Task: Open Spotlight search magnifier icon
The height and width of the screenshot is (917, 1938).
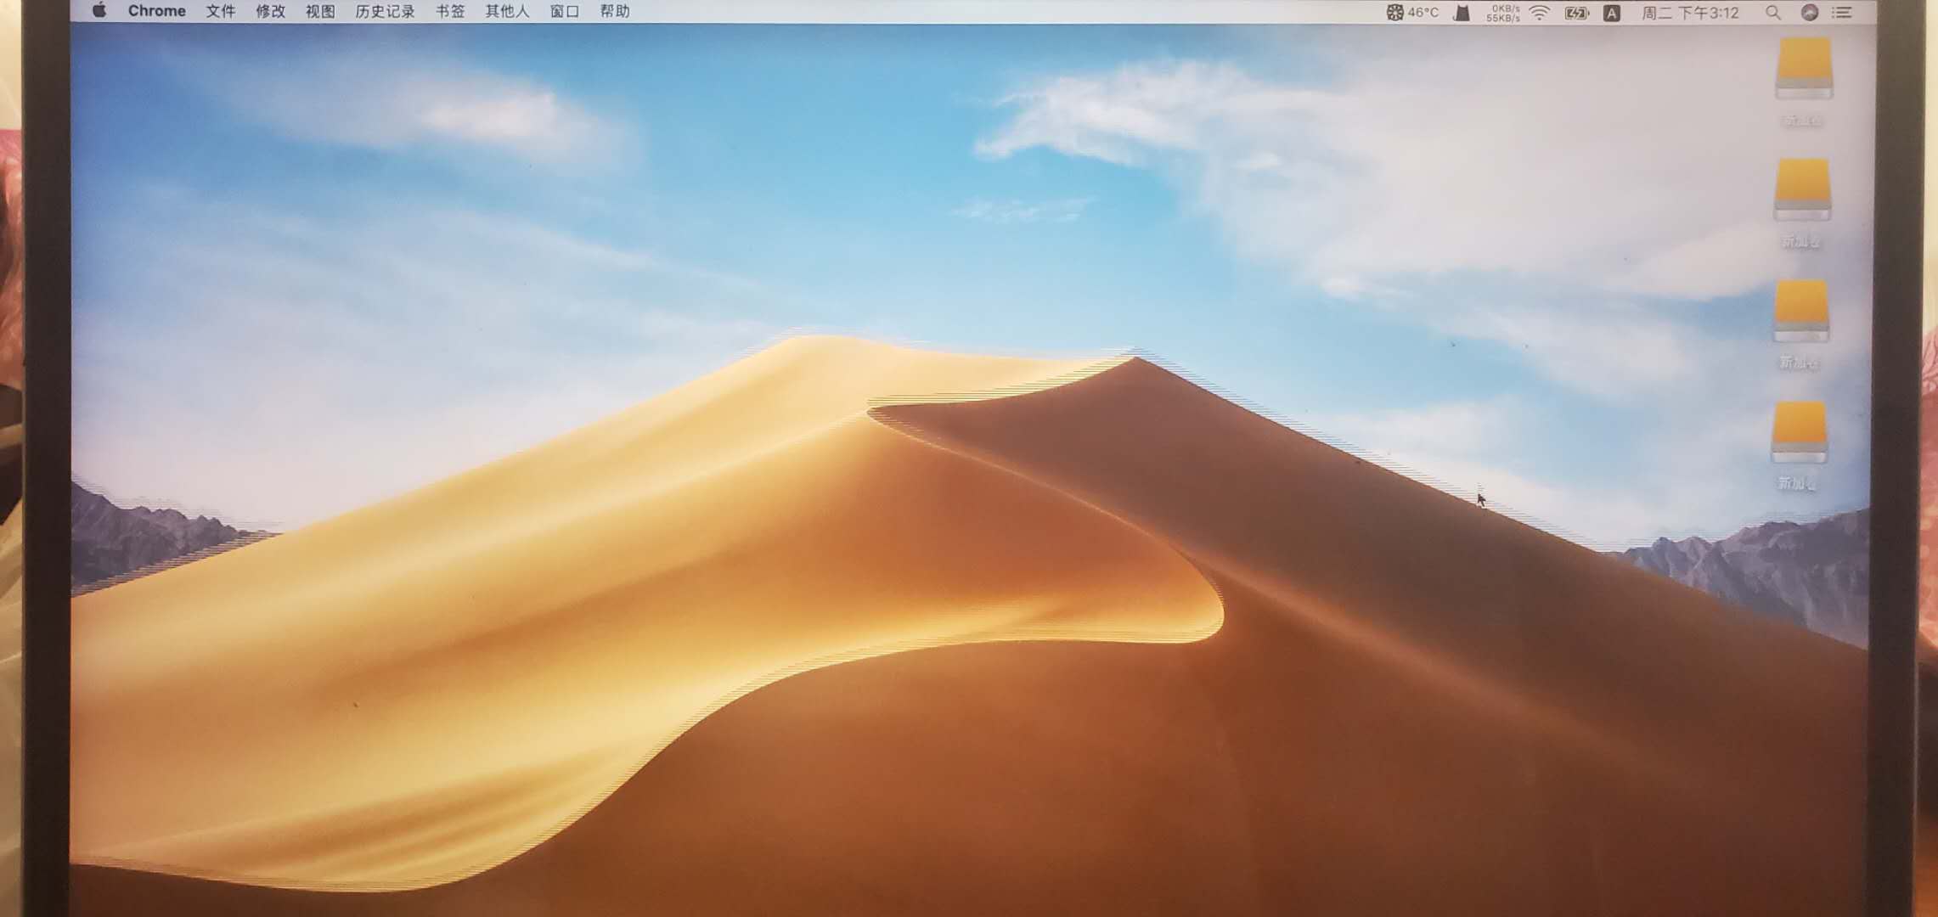Action: point(1773,13)
